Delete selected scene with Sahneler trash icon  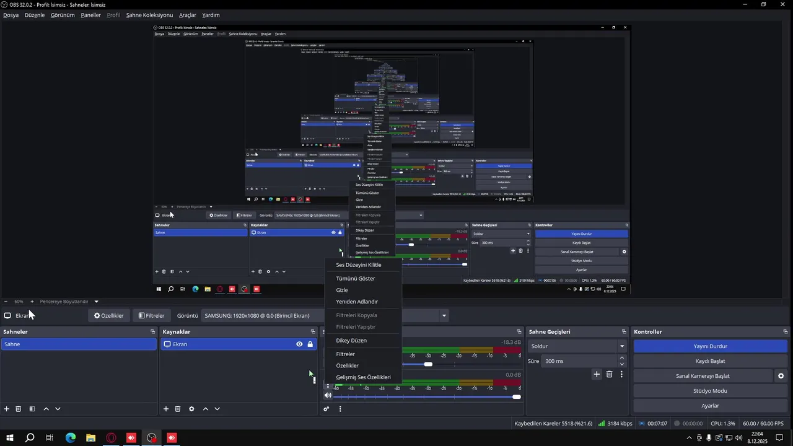click(19, 409)
